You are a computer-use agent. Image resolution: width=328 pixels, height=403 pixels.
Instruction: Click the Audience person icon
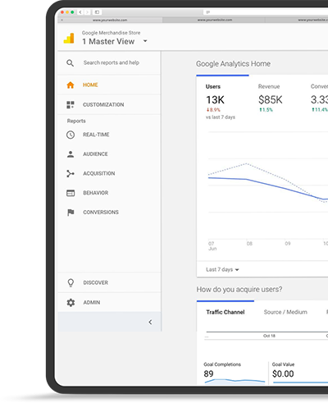point(71,154)
